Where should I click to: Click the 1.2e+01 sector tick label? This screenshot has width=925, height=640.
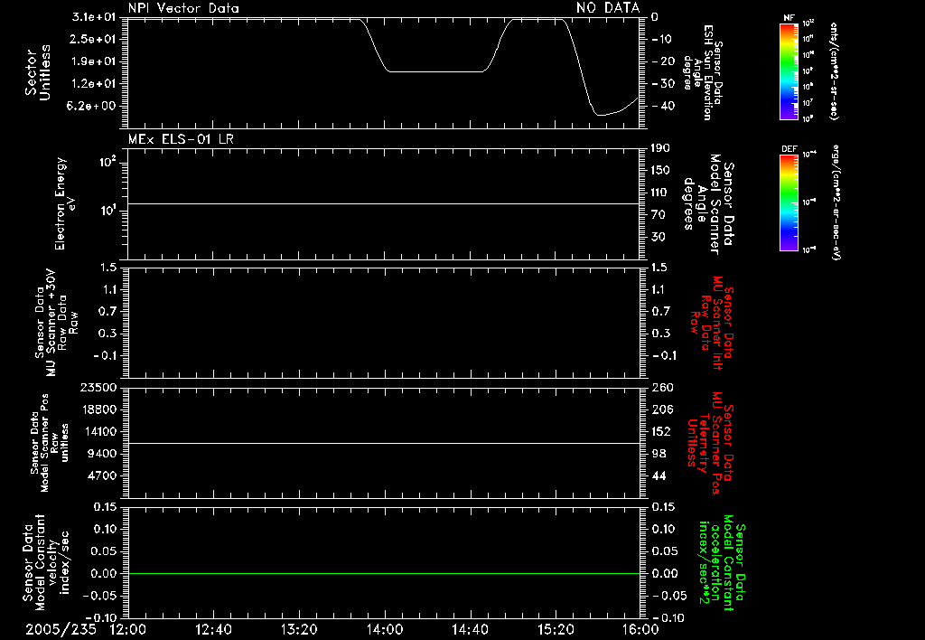[x=94, y=84]
